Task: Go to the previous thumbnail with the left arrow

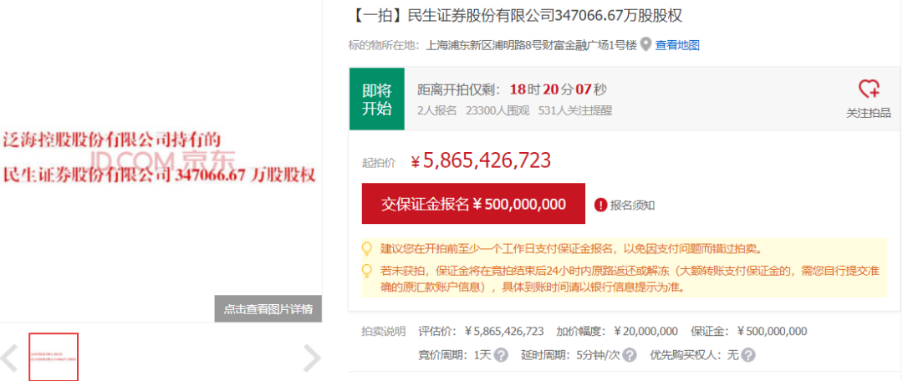Action: (10, 358)
